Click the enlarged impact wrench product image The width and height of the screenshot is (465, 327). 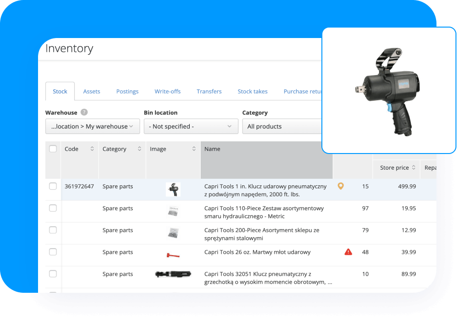[388, 90]
